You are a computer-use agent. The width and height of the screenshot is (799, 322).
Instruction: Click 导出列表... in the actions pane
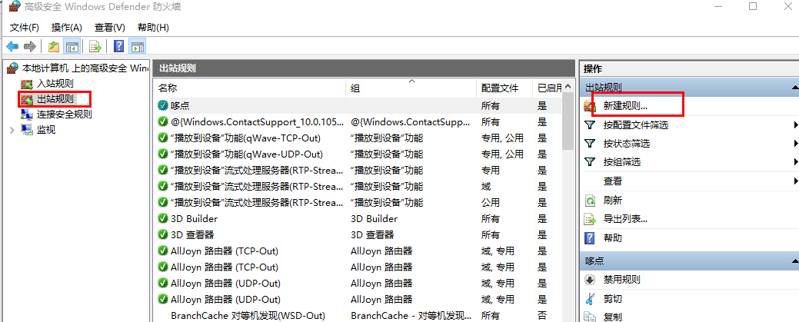coord(625,219)
